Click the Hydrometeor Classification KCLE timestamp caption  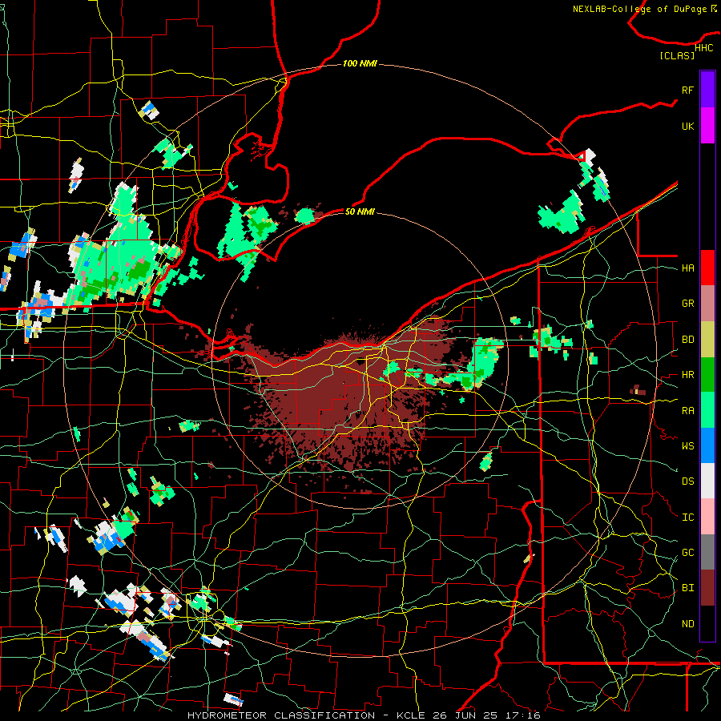tap(364, 715)
